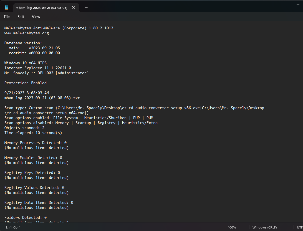
Task: Add a new tab with the plus button
Action: pos(86,7)
